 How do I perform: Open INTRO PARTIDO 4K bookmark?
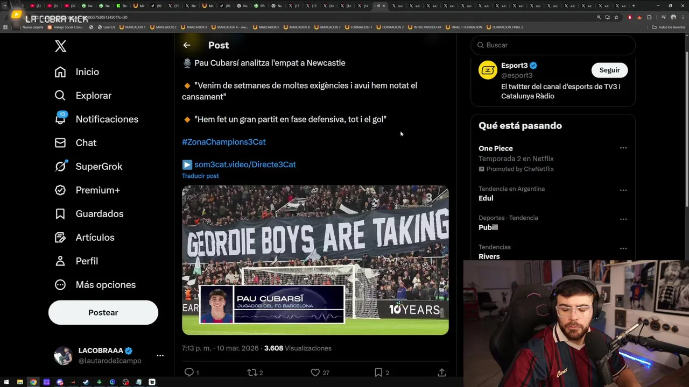[x=425, y=27]
